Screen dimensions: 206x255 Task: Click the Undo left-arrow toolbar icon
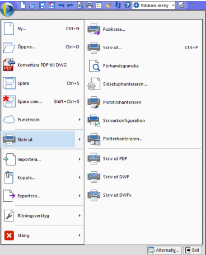tap(61, 6)
